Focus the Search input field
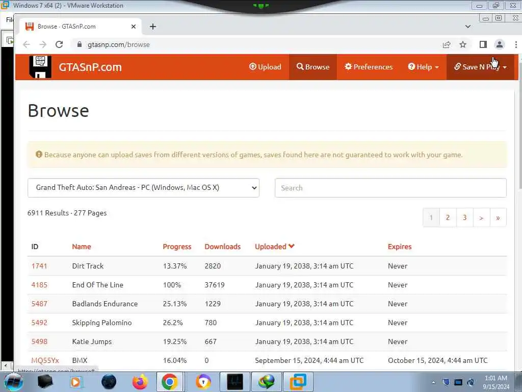 390,188
